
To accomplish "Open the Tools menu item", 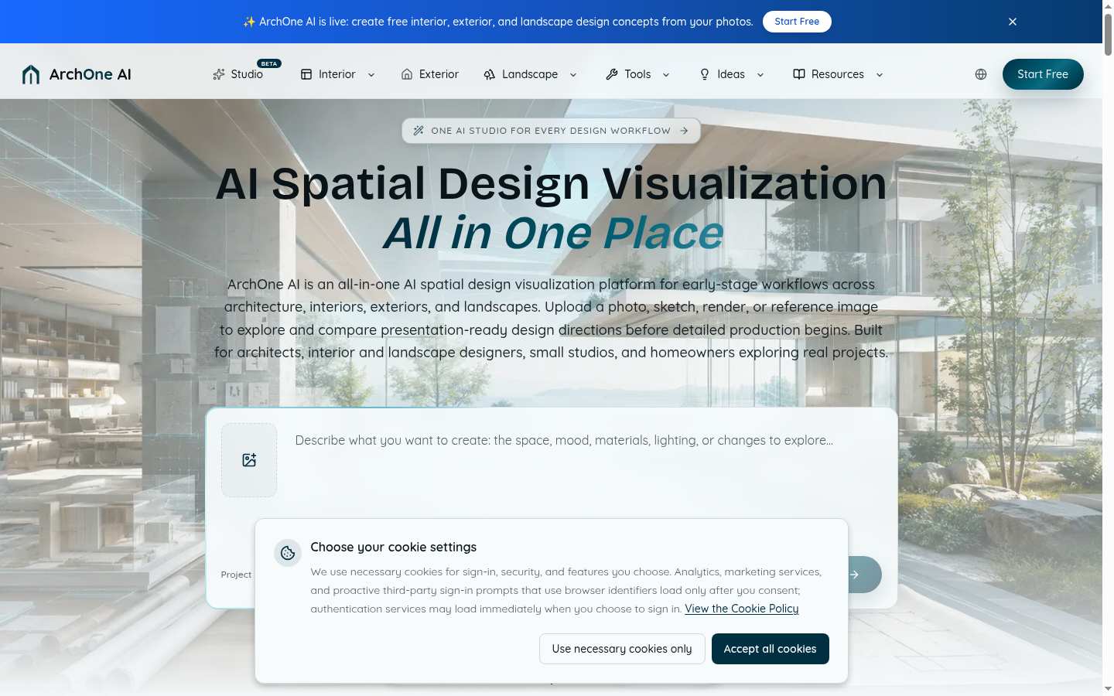I will pos(637,74).
